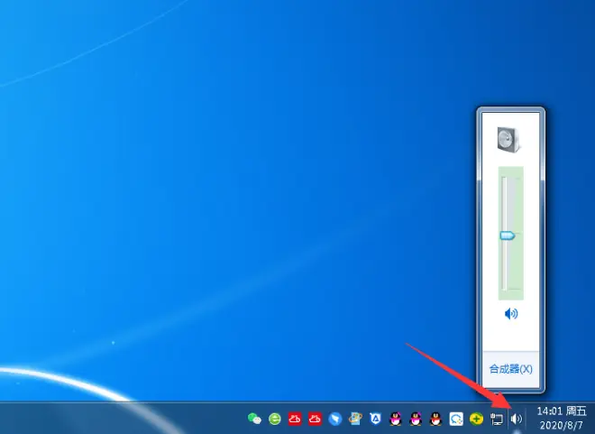Open the 合成器(X) mixer link

[511, 369]
